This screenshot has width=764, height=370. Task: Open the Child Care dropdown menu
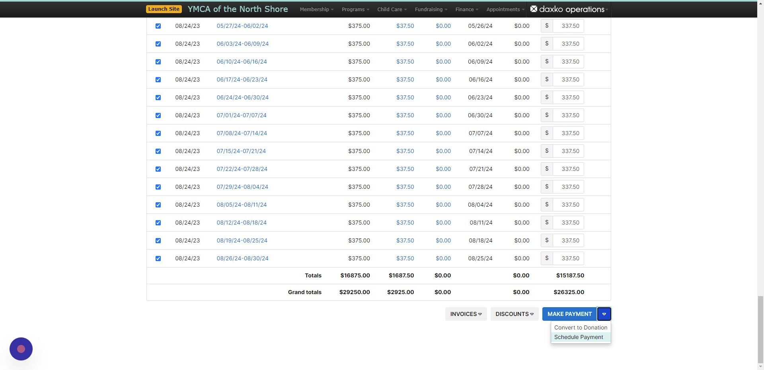coord(392,9)
